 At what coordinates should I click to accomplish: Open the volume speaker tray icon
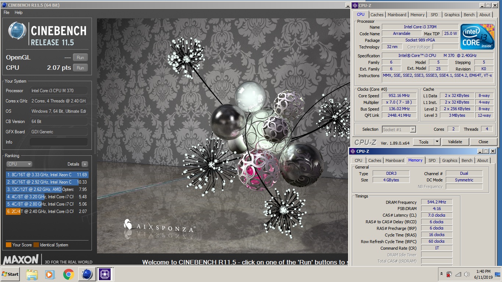pyautogui.click(x=467, y=274)
